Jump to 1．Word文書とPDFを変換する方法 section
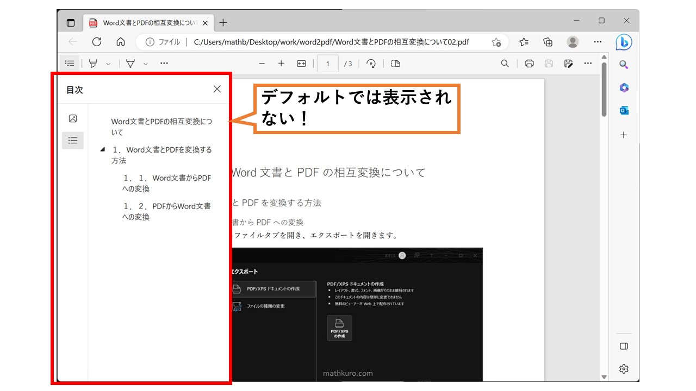Image resolution: width=696 pixels, height=391 pixels. pos(161,155)
